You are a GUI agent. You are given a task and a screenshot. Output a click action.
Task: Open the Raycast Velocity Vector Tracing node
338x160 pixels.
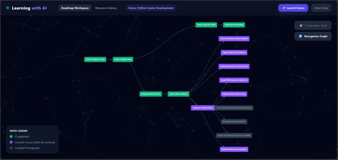click(x=234, y=94)
